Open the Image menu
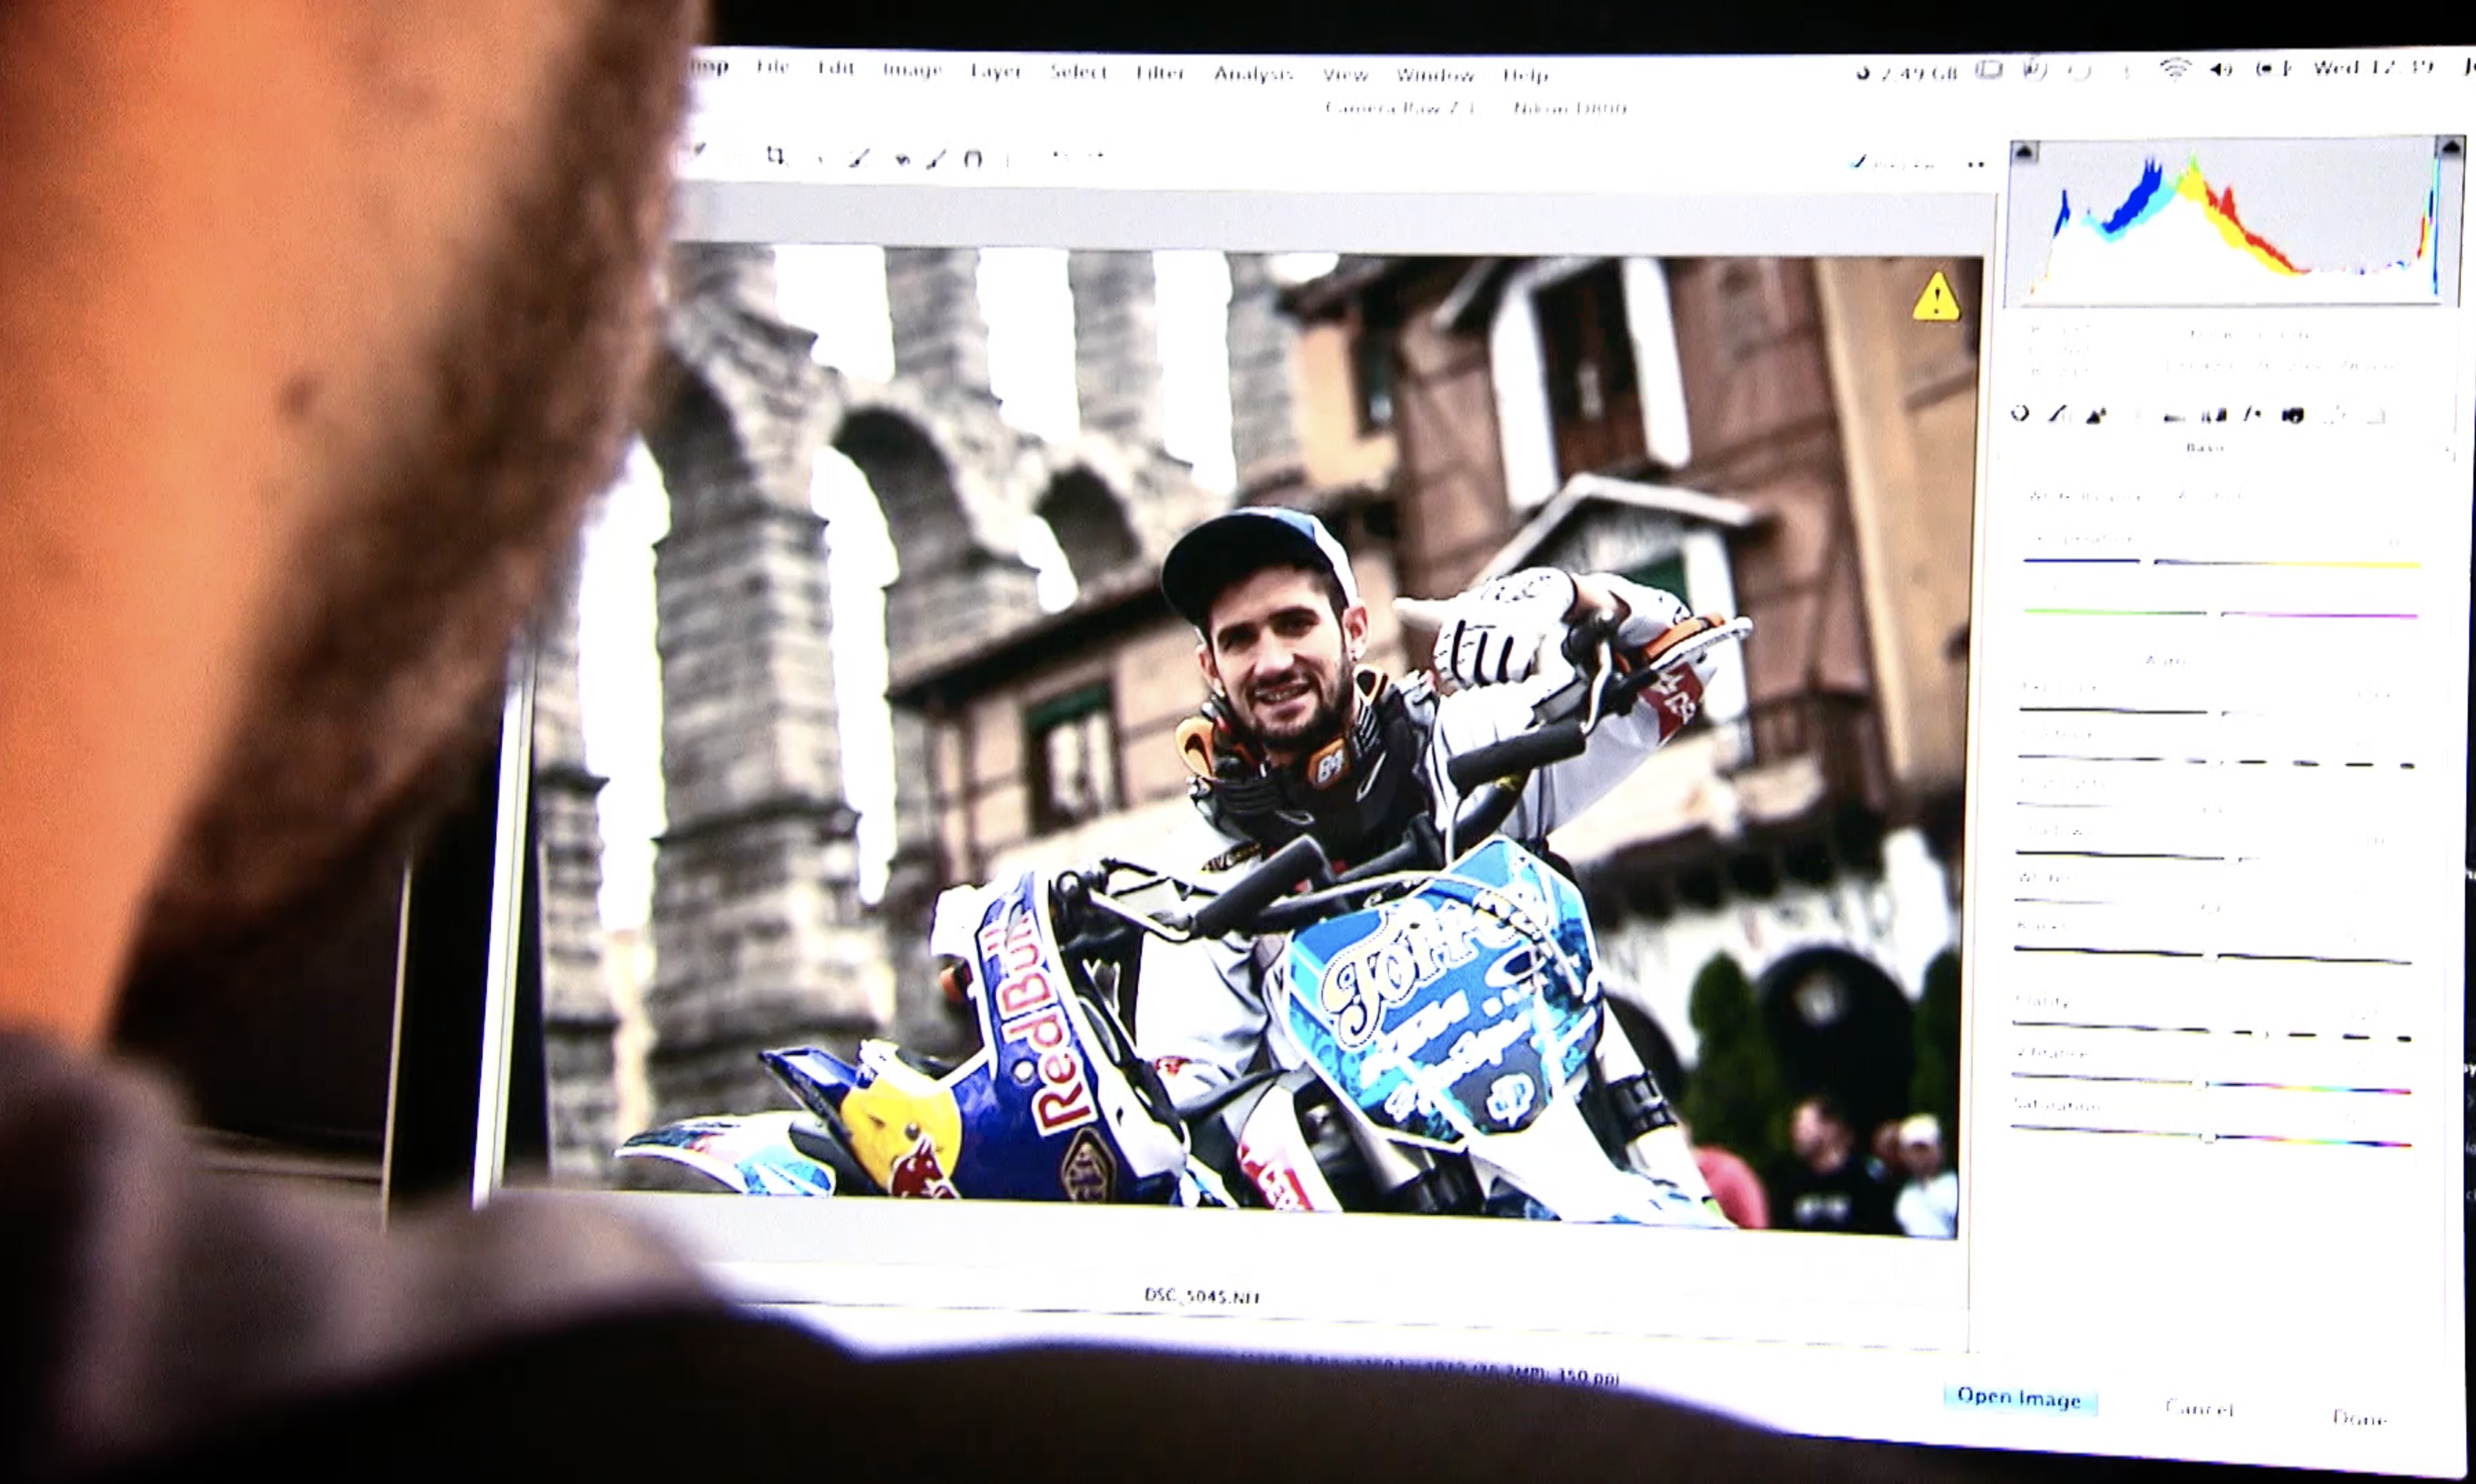This screenshot has width=2476, height=1484. 912,69
